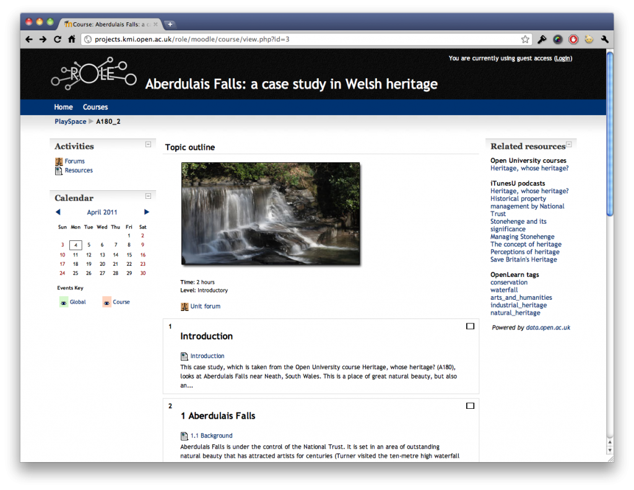634x490 pixels.
Task: Click the browser back arrow
Action: point(28,39)
